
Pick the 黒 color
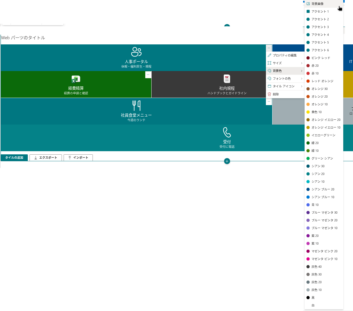pos(324,298)
